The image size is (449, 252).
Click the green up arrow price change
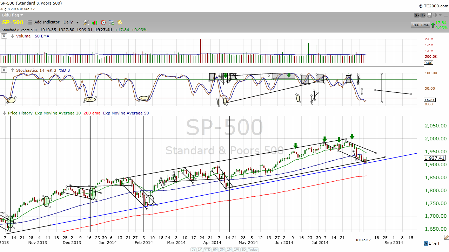(x=433, y=25)
